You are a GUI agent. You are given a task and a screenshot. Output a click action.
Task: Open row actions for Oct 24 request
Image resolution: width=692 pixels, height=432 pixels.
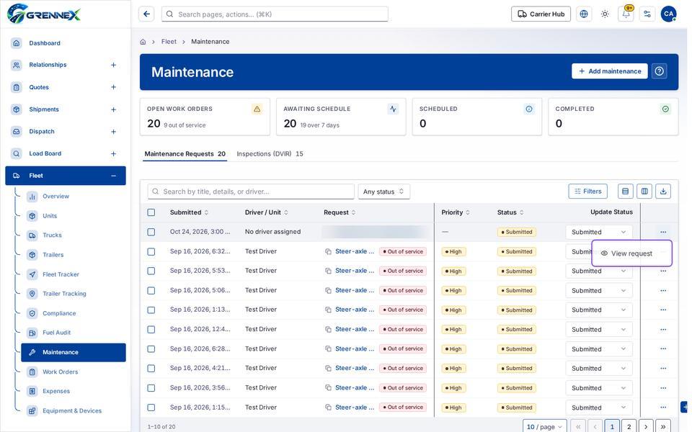click(663, 232)
